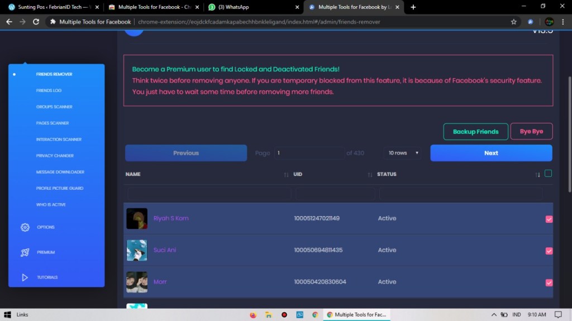The image size is (572, 321).
Task: Click the page number input field
Action: [309, 153]
